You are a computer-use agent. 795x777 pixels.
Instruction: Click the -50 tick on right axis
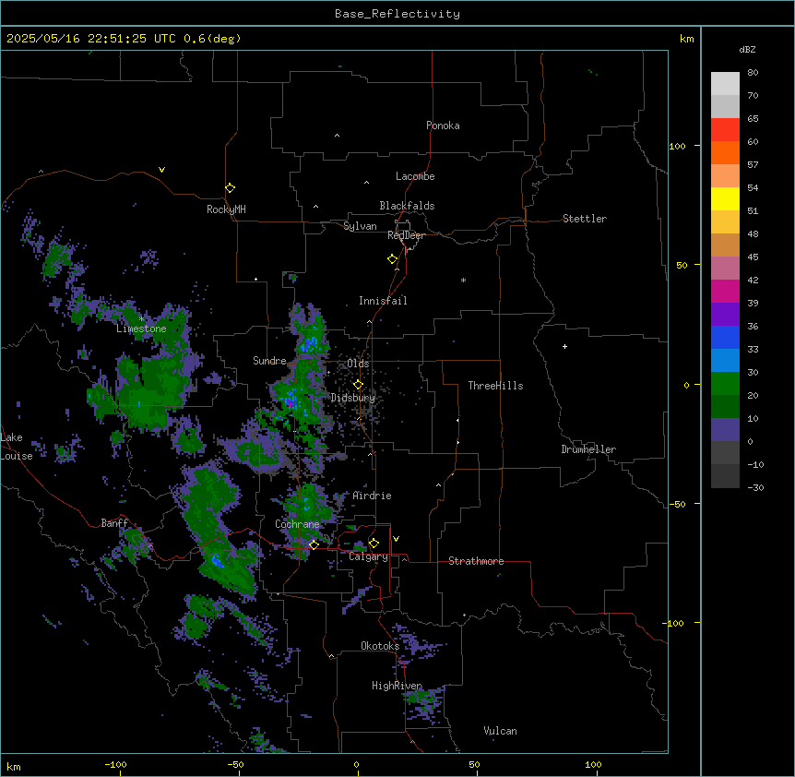tap(677, 504)
